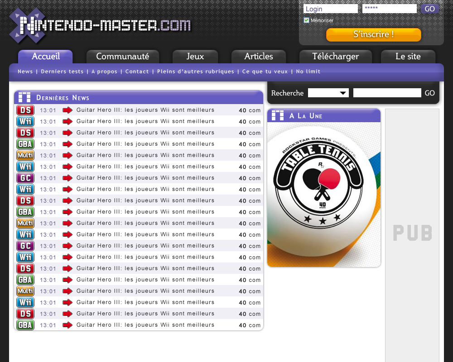Click the grid icon beside Dernières News
The image size is (453, 362).
tap(24, 97)
